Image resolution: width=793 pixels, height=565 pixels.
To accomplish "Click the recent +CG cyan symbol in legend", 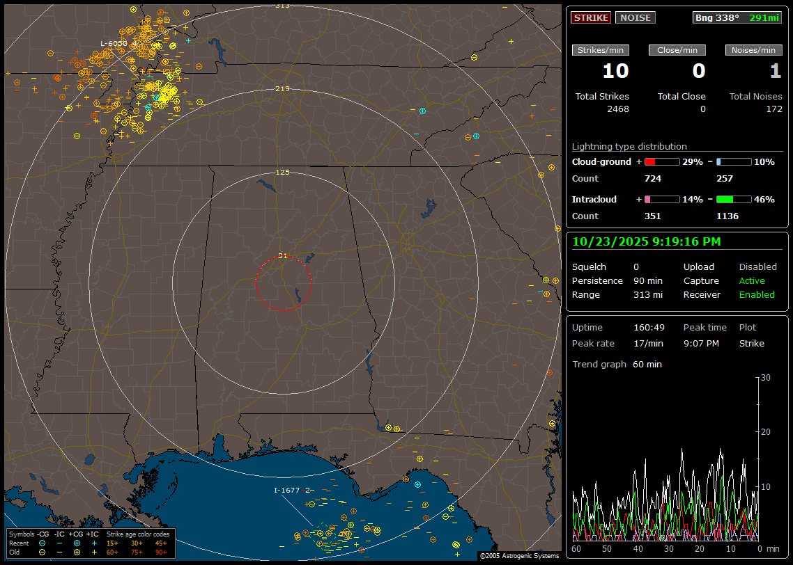I will coord(77,543).
